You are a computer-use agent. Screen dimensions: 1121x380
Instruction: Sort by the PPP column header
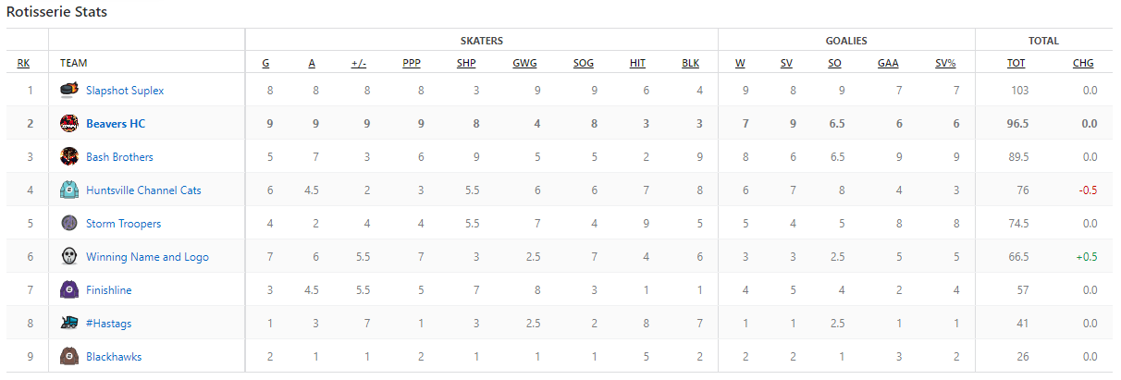[412, 63]
